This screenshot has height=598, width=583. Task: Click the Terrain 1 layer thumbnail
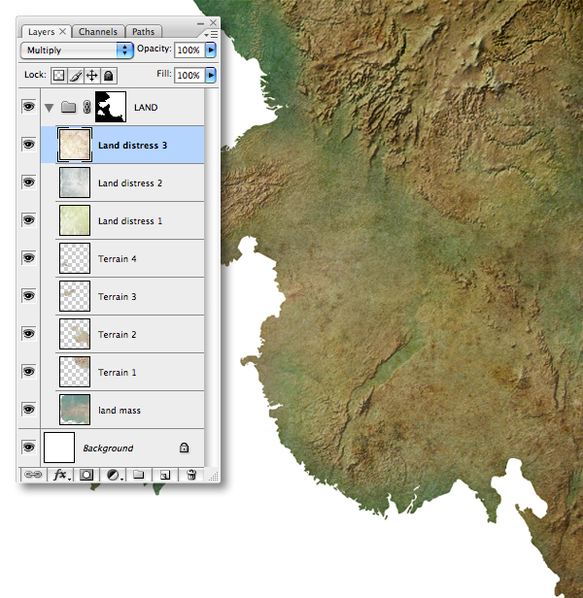(x=75, y=372)
